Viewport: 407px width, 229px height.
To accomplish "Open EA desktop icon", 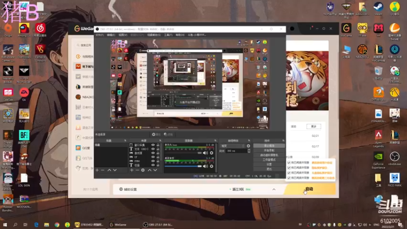I will click(24, 94).
